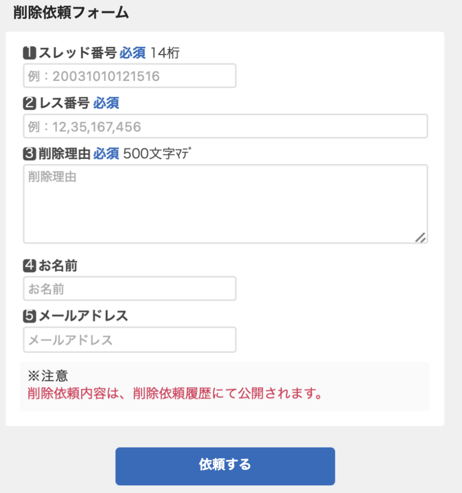Submit the form with 依頼する button
462x493 pixels.
(x=225, y=466)
